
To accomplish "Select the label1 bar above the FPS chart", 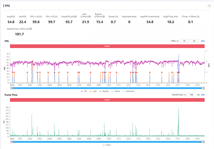I will tap(107, 46).
